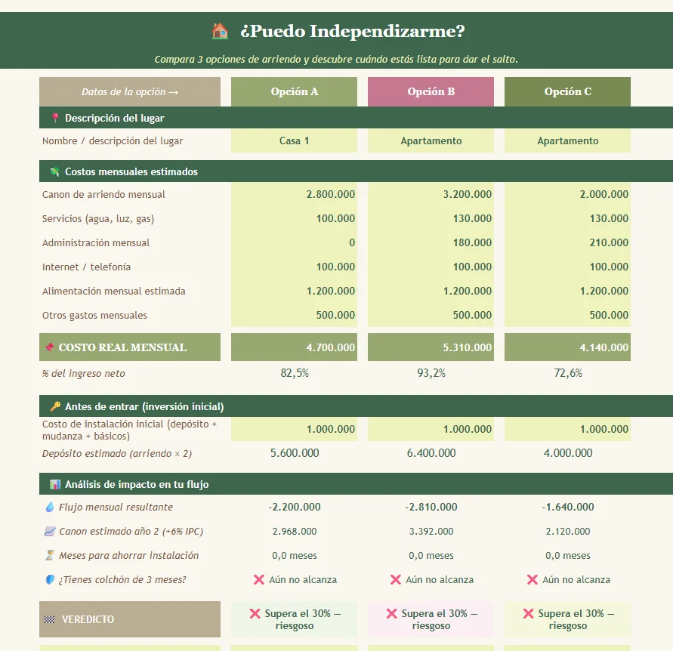Image resolution: width=673 pixels, height=651 pixels.
Task: Click the 72,6% ingreso neto value
Action: 568,373
